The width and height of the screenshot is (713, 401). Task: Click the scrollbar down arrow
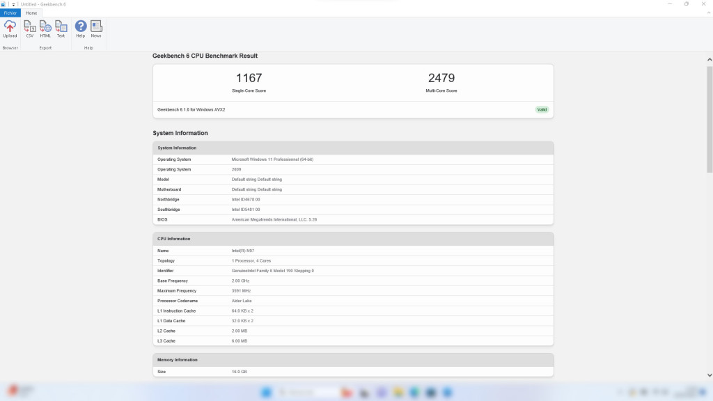[710, 375]
